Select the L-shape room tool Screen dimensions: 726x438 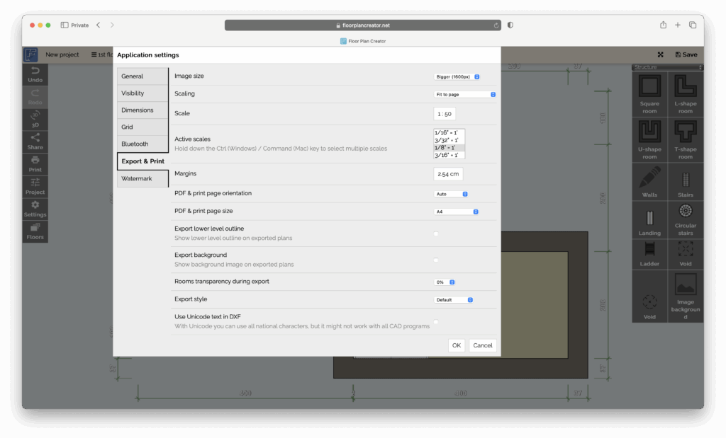tap(685, 94)
